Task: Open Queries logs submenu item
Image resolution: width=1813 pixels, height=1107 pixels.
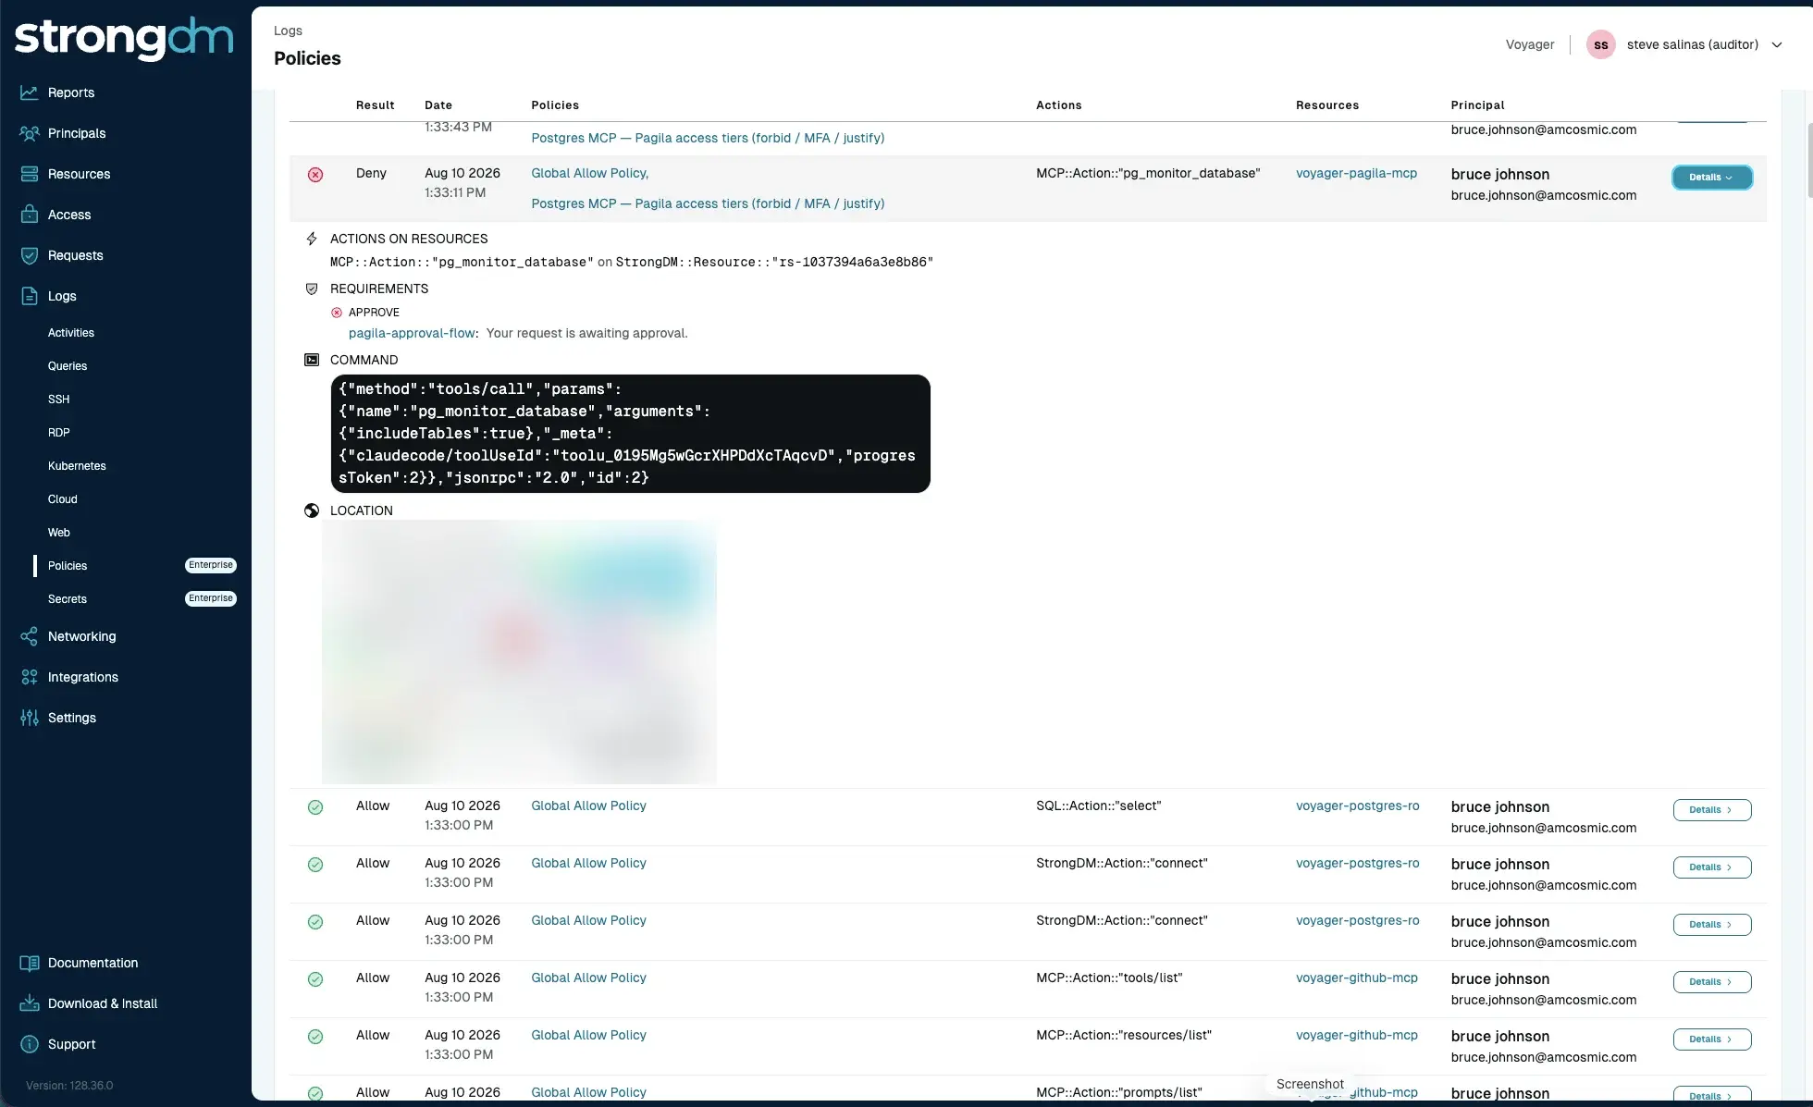Action: point(68,366)
